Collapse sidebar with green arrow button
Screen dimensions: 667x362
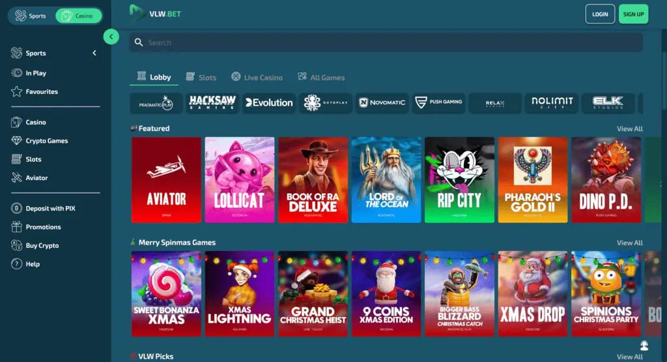coord(111,37)
